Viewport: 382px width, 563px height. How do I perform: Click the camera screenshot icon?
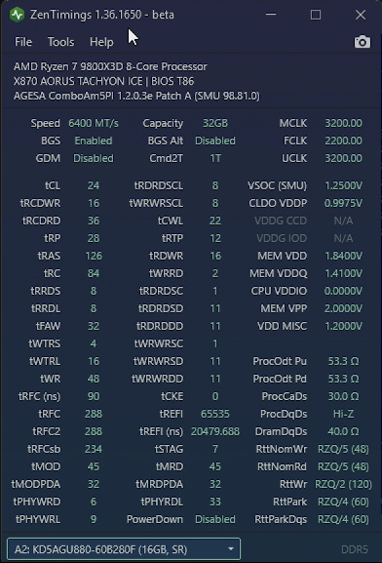click(363, 42)
